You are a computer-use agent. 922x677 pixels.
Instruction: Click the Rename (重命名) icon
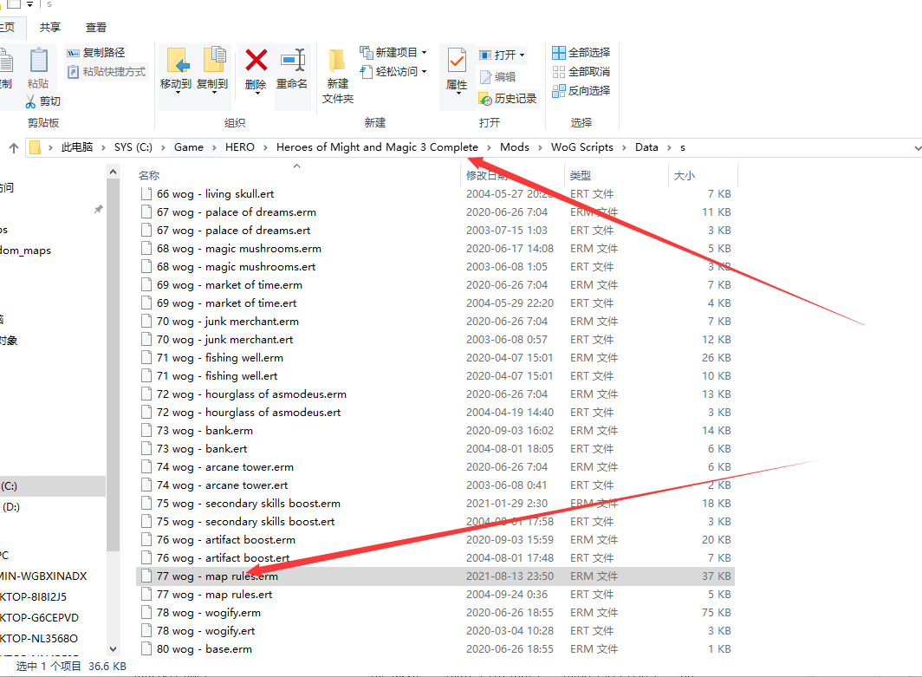click(x=292, y=60)
